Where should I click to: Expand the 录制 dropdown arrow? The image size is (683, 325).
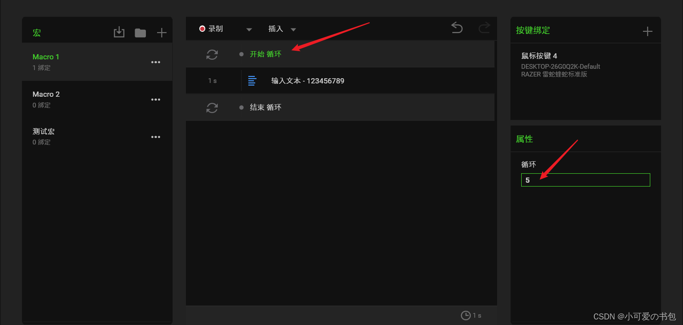[249, 30]
